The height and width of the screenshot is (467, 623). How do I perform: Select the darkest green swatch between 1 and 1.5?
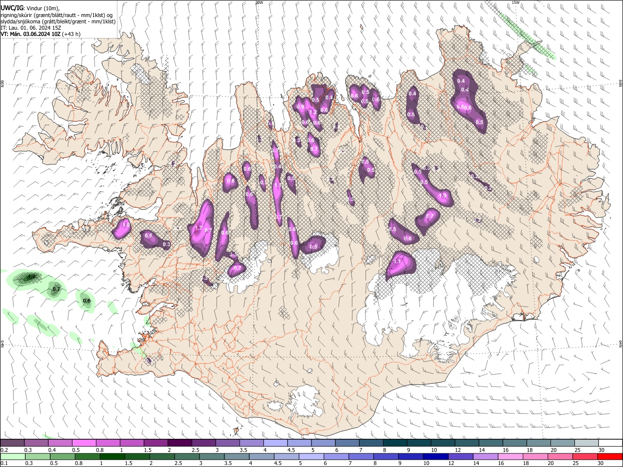click(112, 456)
